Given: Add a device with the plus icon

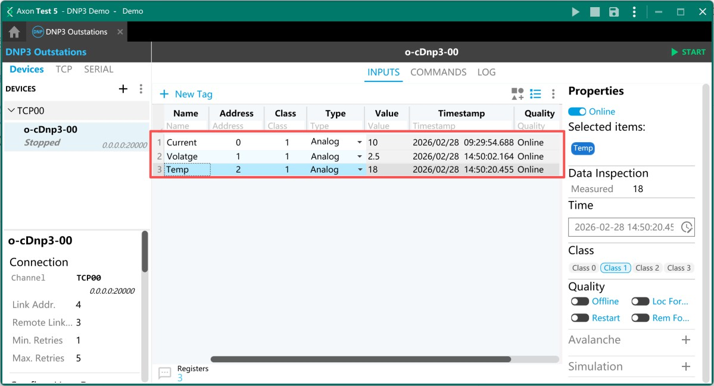Looking at the screenshot, I should click(123, 89).
